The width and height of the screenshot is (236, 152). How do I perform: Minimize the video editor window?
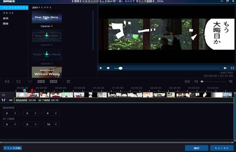pyautogui.click(x=222, y=1)
